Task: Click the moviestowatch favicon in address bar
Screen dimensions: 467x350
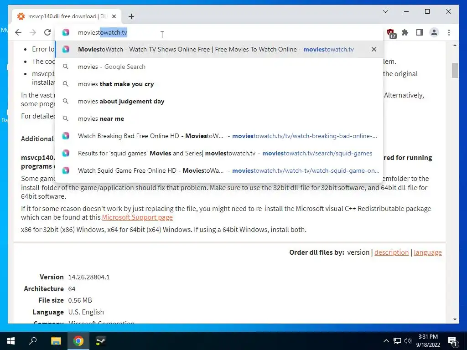Action: [66, 32]
